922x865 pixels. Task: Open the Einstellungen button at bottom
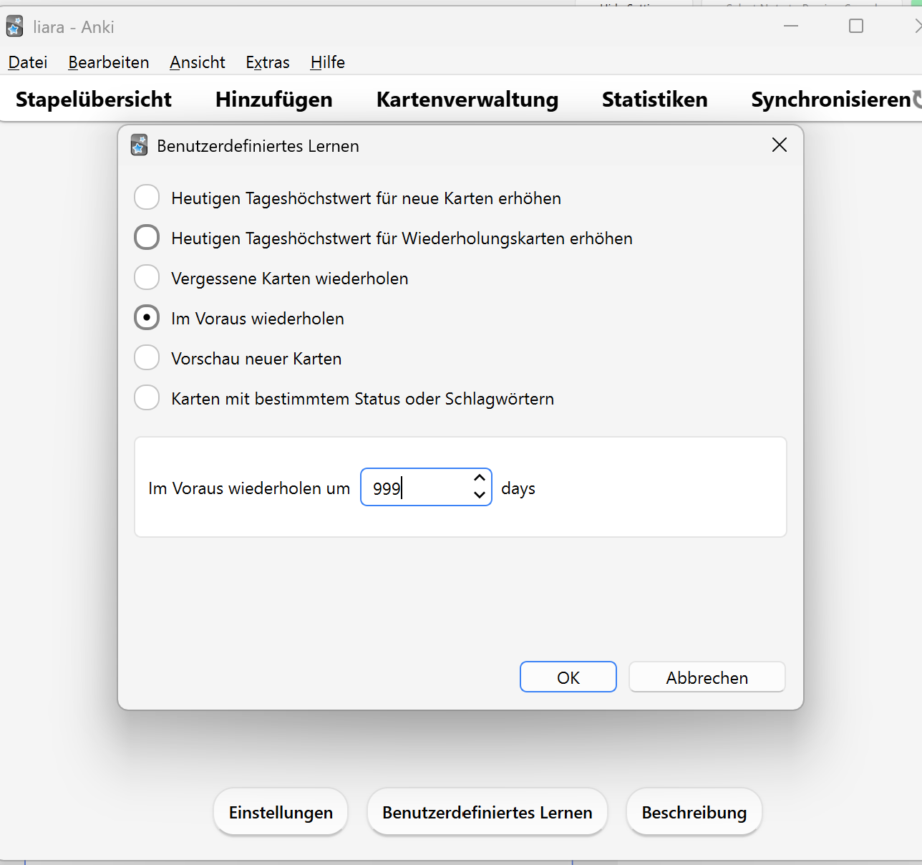[x=281, y=812]
